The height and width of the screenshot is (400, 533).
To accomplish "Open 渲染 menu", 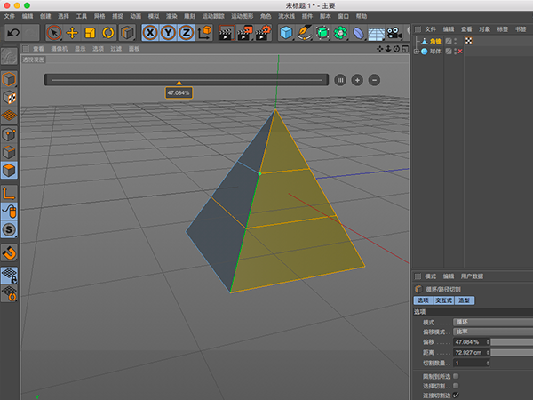I will click(x=171, y=16).
